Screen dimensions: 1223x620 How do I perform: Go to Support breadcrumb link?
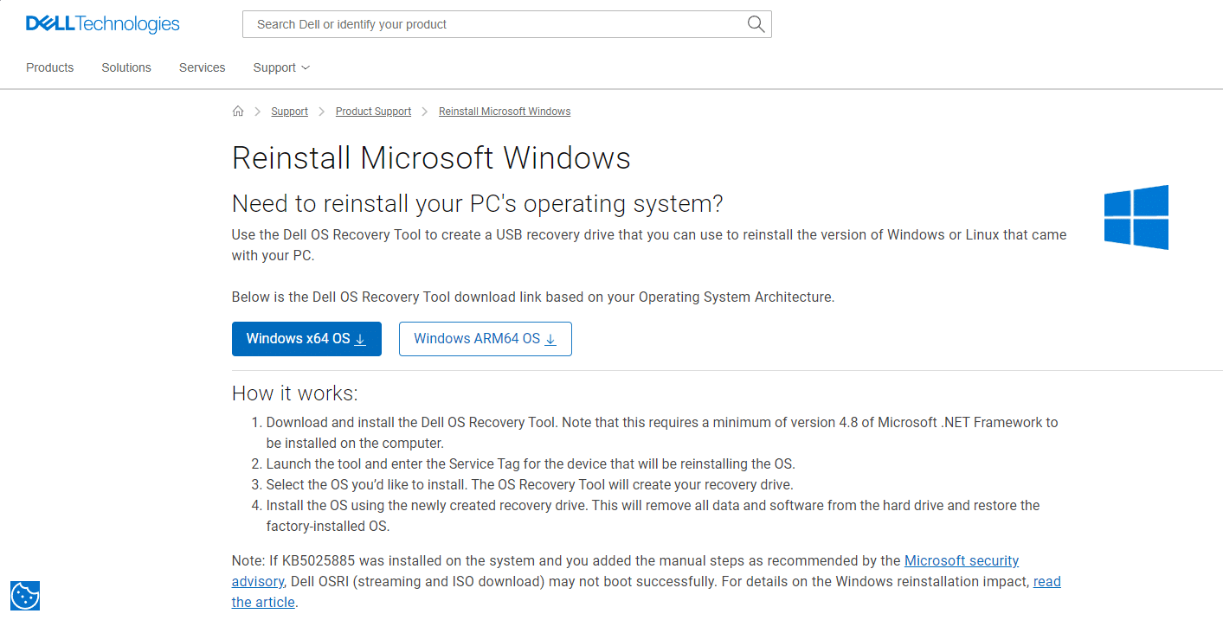[289, 112]
